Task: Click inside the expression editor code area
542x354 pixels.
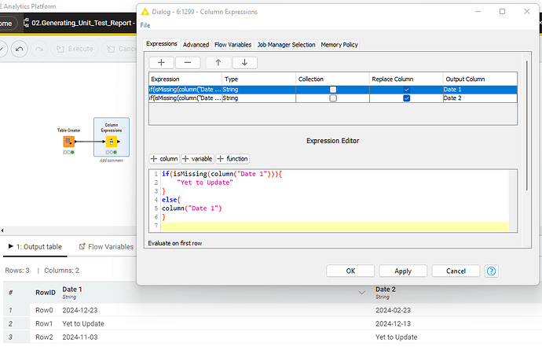Action: [335, 201]
